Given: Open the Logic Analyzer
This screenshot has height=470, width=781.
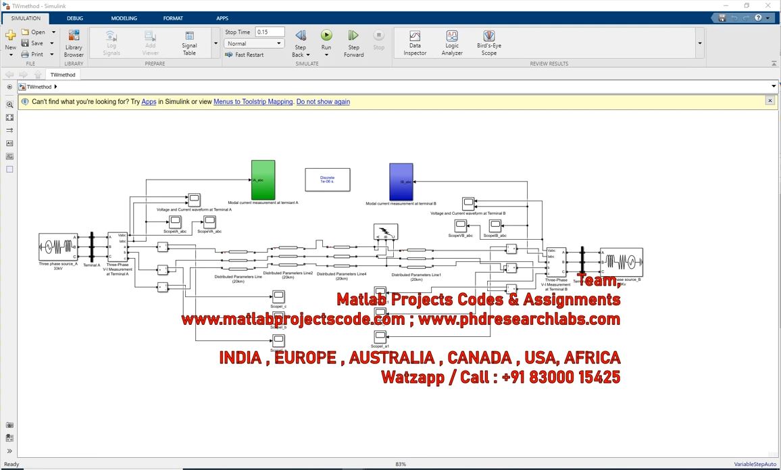Looking at the screenshot, I should click(452, 43).
